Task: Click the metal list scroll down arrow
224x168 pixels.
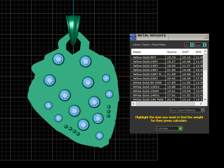Action: [205, 99]
